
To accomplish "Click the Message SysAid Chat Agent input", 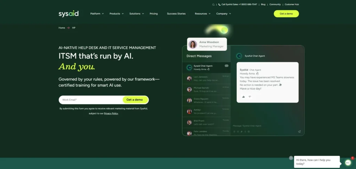I will click(247, 126).
